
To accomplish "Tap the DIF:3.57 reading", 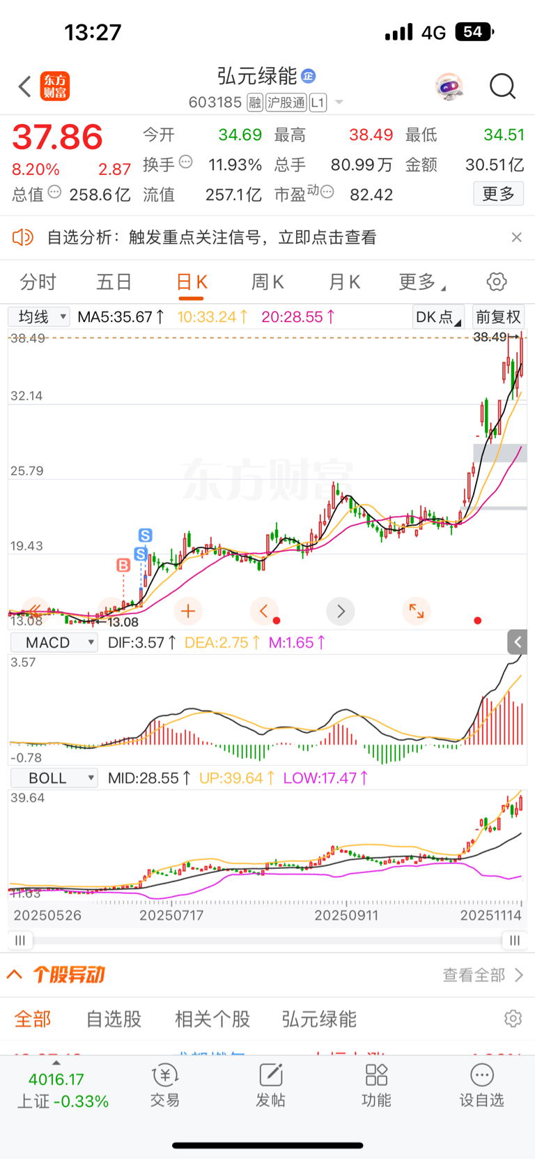I will 142,642.
